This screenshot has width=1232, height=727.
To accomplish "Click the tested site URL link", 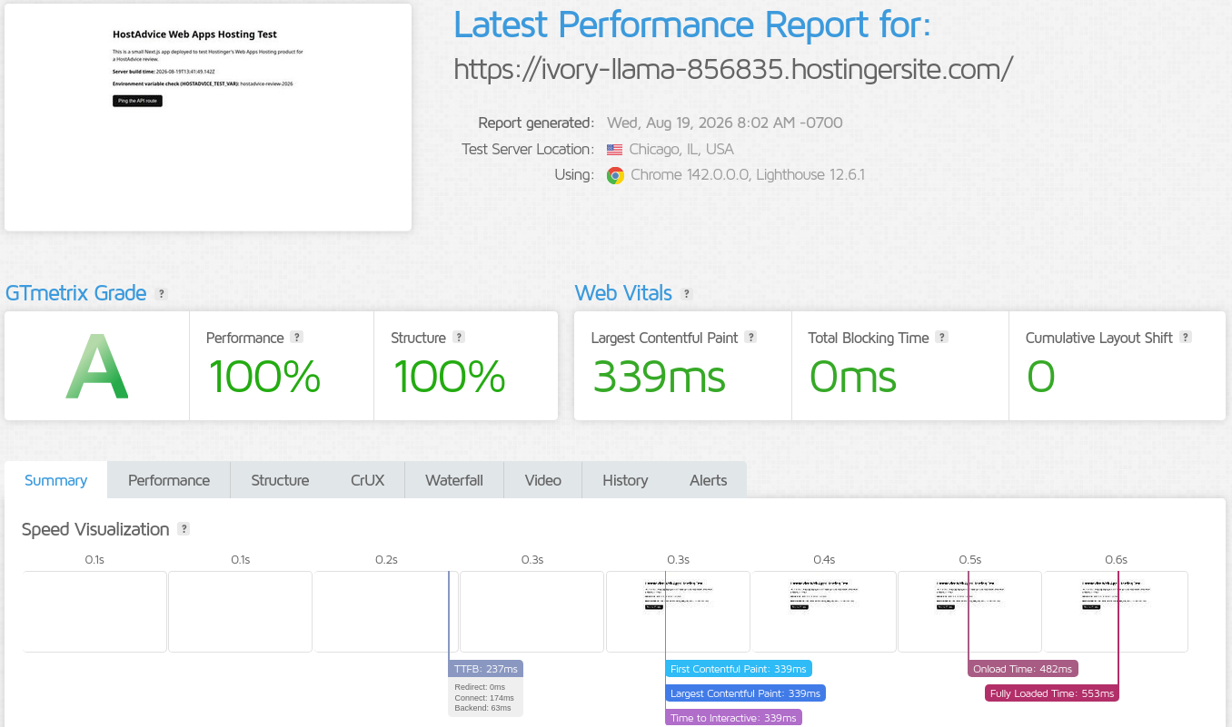I will [733, 69].
